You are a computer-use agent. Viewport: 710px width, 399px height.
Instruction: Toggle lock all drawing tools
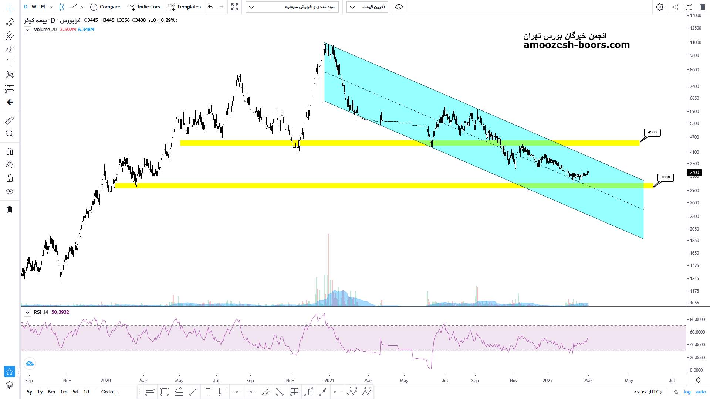coord(10,178)
